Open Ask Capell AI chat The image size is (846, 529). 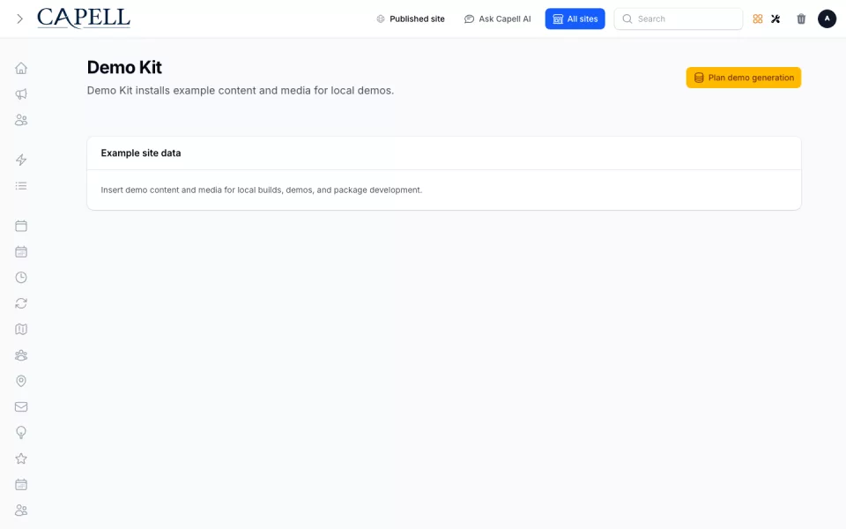click(497, 19)
